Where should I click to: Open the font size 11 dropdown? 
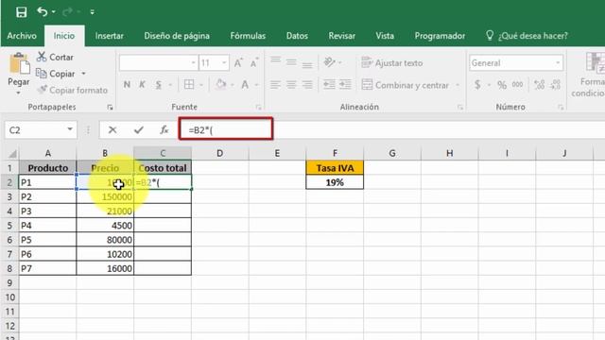pos(224,62)
